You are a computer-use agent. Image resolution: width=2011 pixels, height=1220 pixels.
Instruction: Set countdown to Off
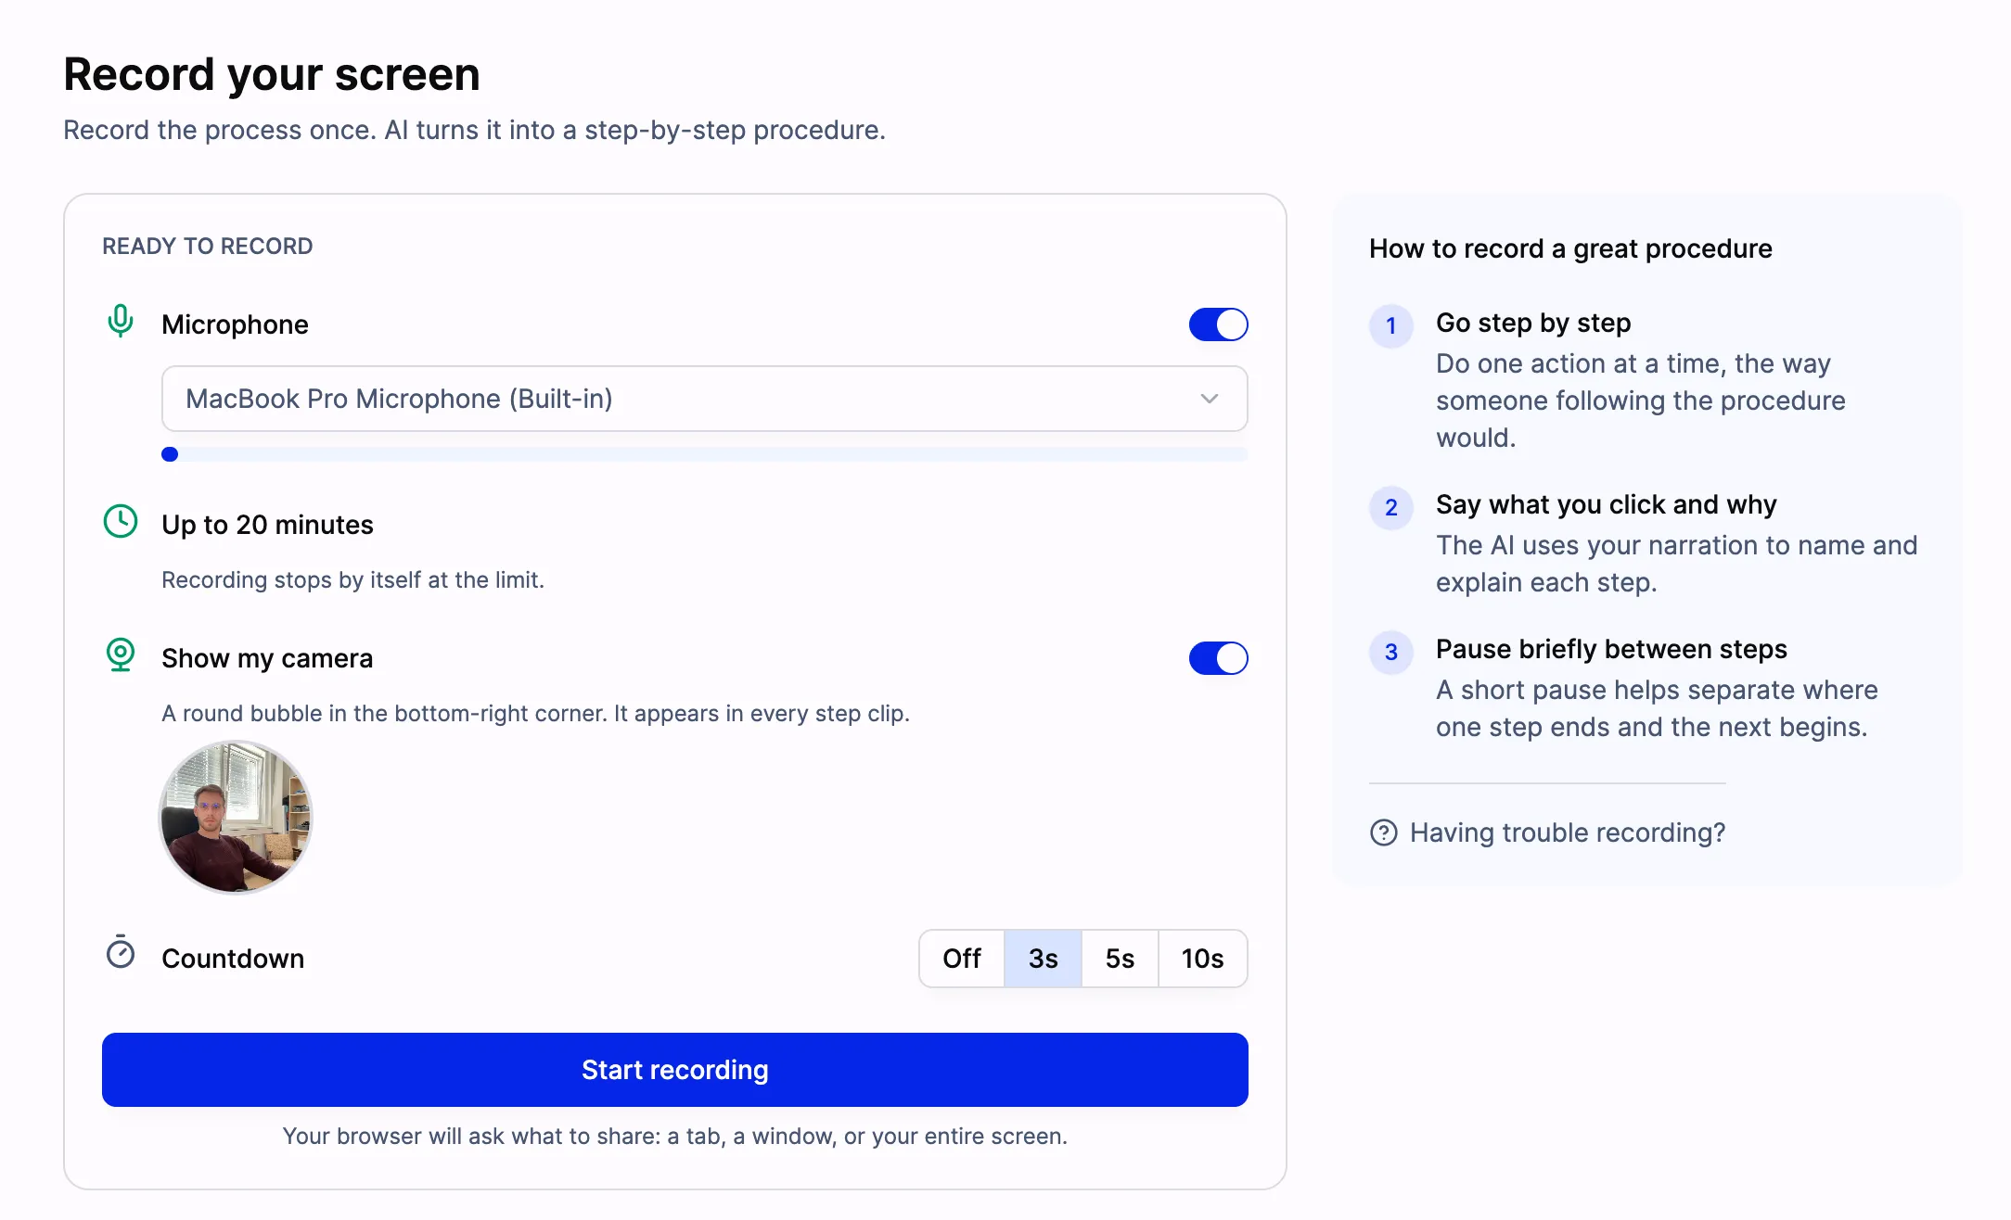[x=962, y=959]
